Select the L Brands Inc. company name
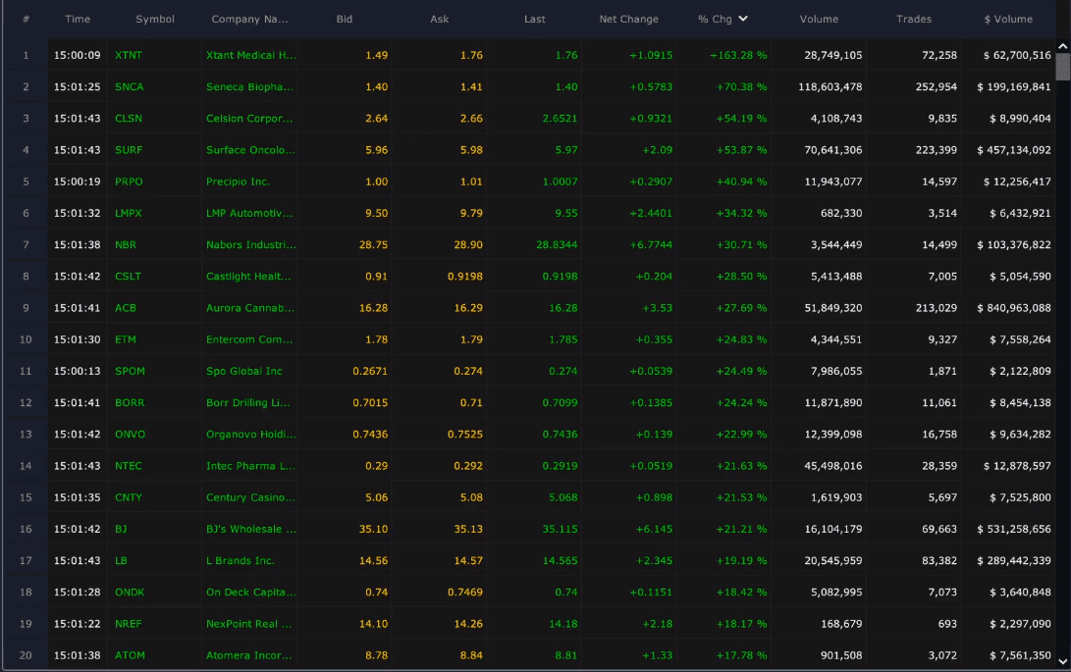Viewport: 1071px width, 672px height. pos(241,560)
